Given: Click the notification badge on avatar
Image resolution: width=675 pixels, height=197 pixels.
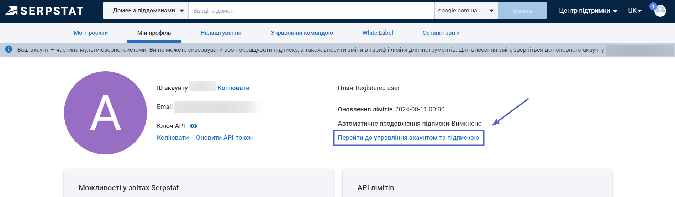Looking at the screenshot, I should [653, 6].
